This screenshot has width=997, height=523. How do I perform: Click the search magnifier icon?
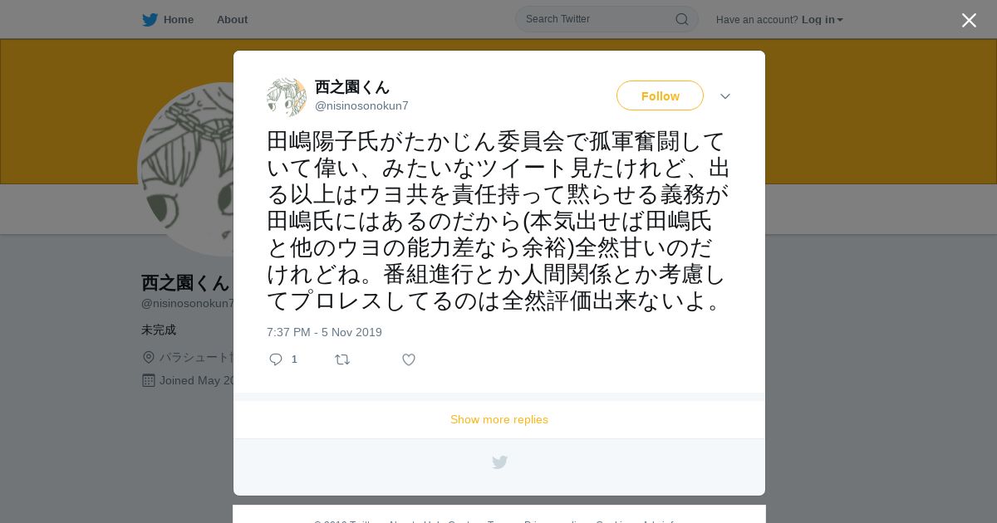pos(681,19)
